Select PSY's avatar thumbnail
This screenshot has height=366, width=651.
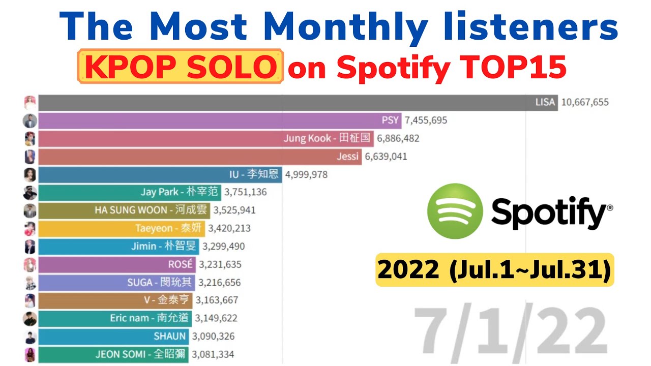[x=30, y=121]
